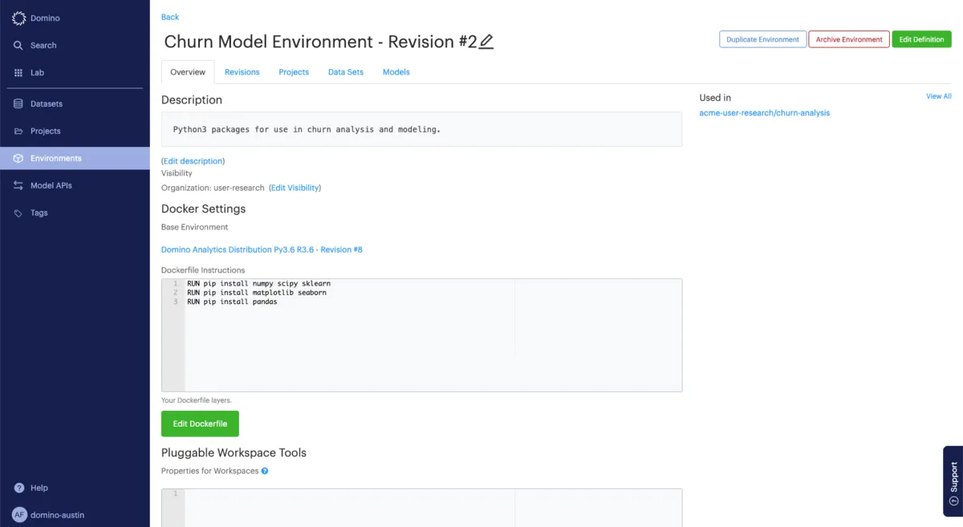Select the Models tab
This screenshot has height=527, width=963.
pos(396,72)
